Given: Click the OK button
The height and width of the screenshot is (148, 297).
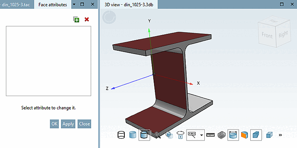Looking at the screenshot, I should (54, 124).
